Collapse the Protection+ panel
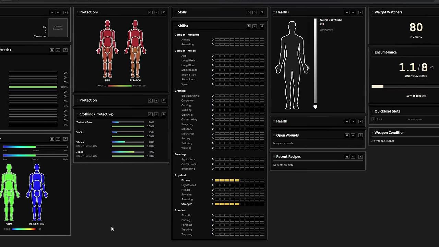The width and height of the screenshot is (439, 247). [156, 12]
